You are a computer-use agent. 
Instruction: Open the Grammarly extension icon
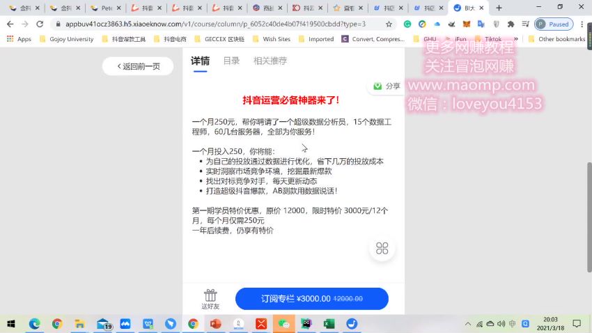407,24
